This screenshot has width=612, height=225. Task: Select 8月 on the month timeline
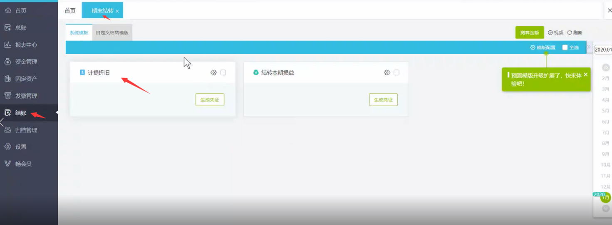point(606,143)
